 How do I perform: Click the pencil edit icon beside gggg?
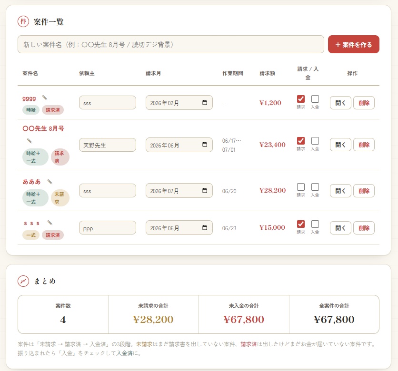(x=45, y=98)
